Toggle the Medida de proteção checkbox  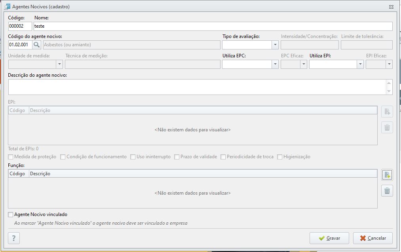pos(10,157)
